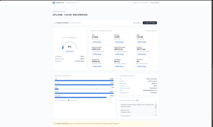213x127 pixels.
Task: Click the note's scroll up arrow
Action: pos(156,104)
